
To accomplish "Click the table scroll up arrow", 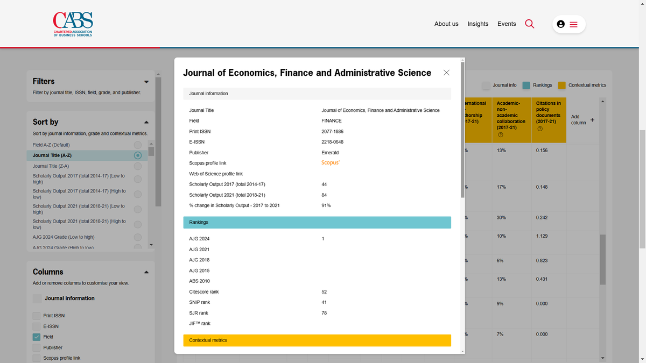I will pos(602,101).
